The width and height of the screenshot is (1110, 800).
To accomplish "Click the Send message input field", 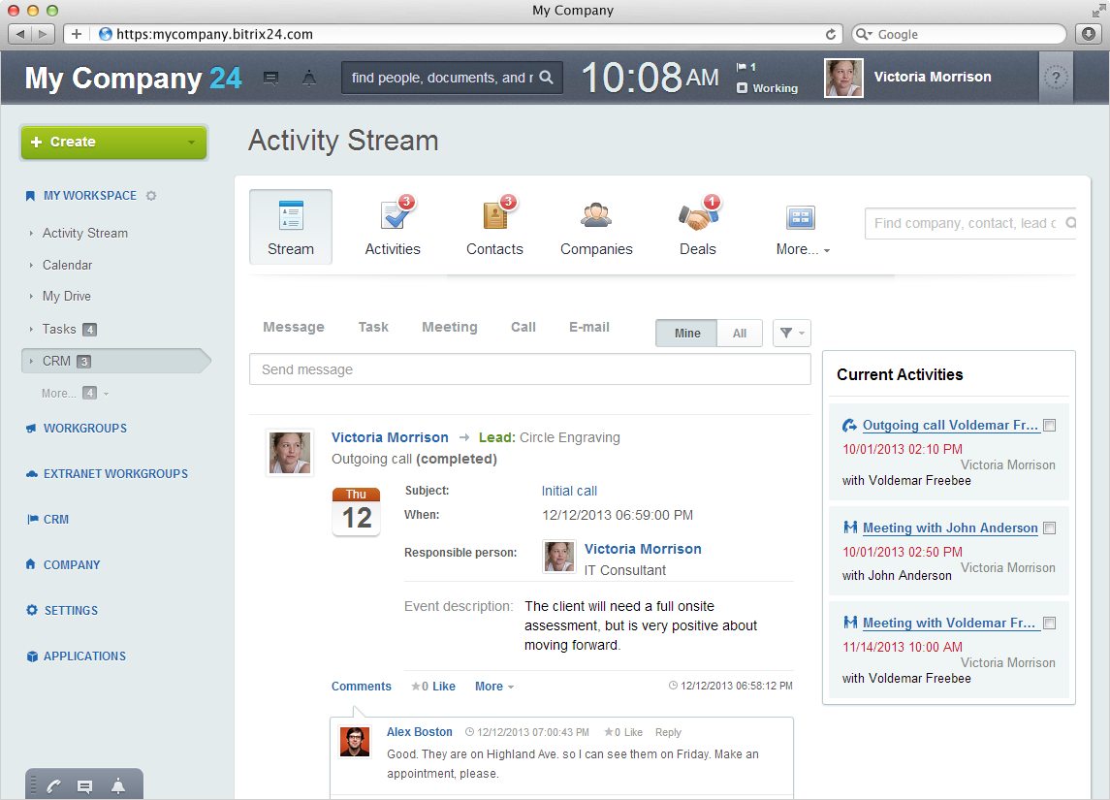I will click(x=529, y=369).
